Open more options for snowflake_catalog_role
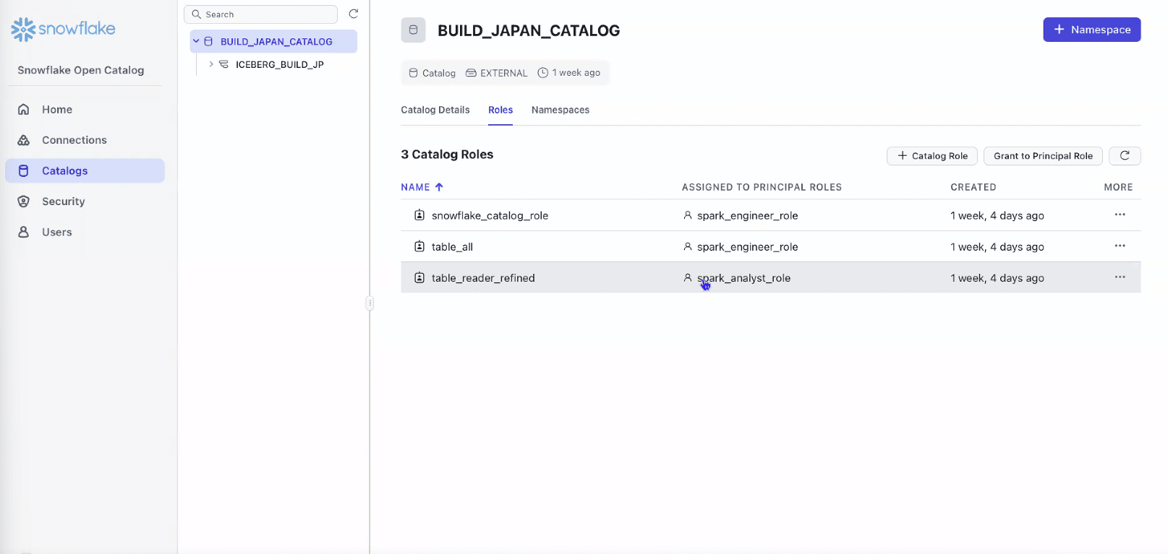 pos(1120,215)
